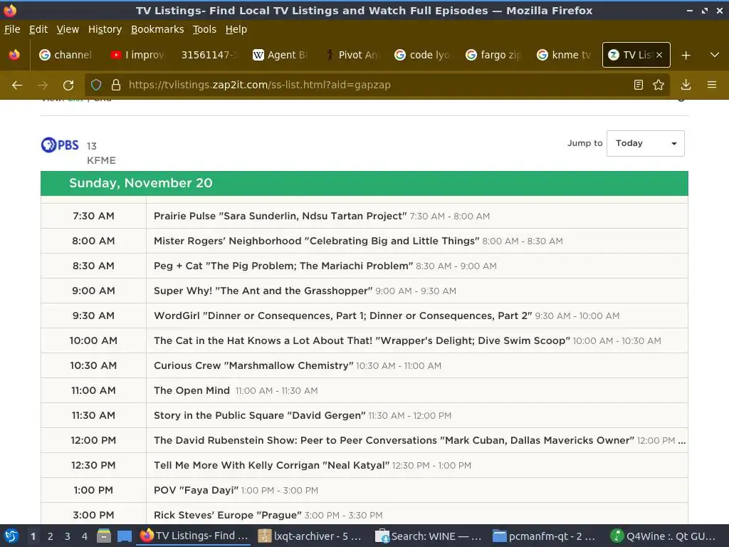Click the KFME station call sign

point(101,160)
